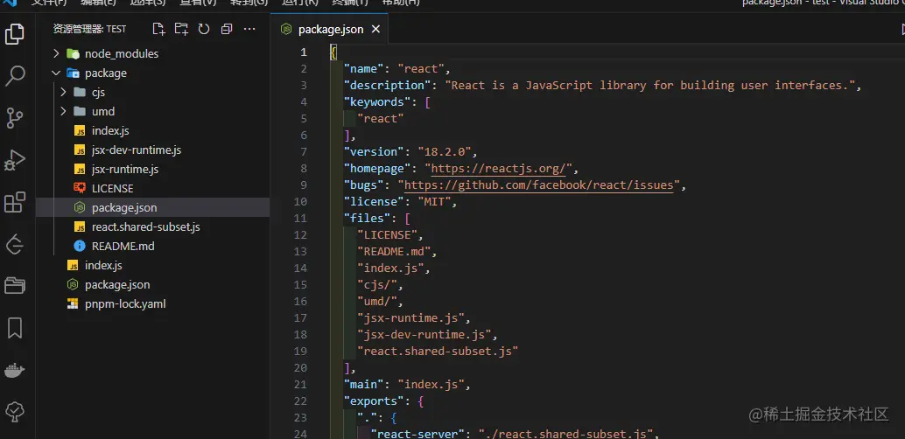Viewport: 905px width, 439px height.
Task: Click the README.md blue info icon
Action: pyautogui.click(x=80, y=246)
